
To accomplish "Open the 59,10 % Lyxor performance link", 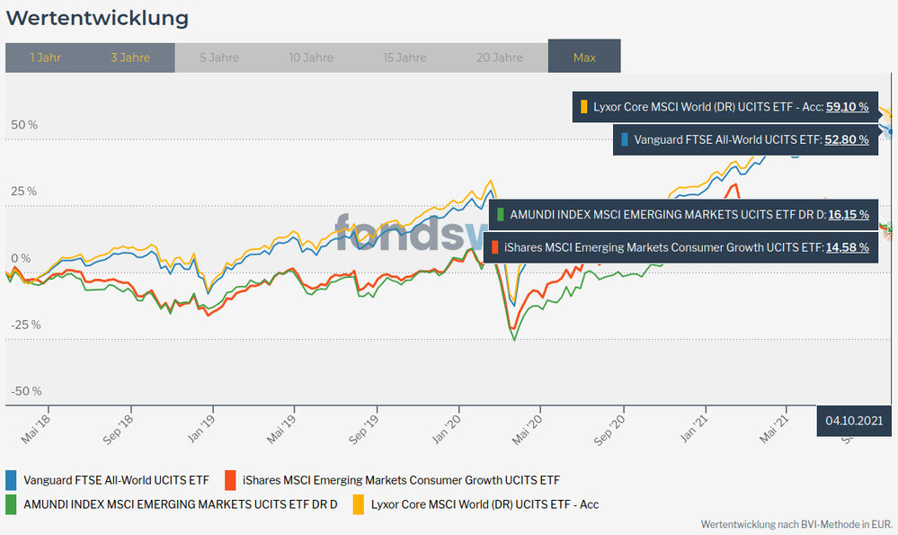I will pyautogui.click(x=847, y=107).
